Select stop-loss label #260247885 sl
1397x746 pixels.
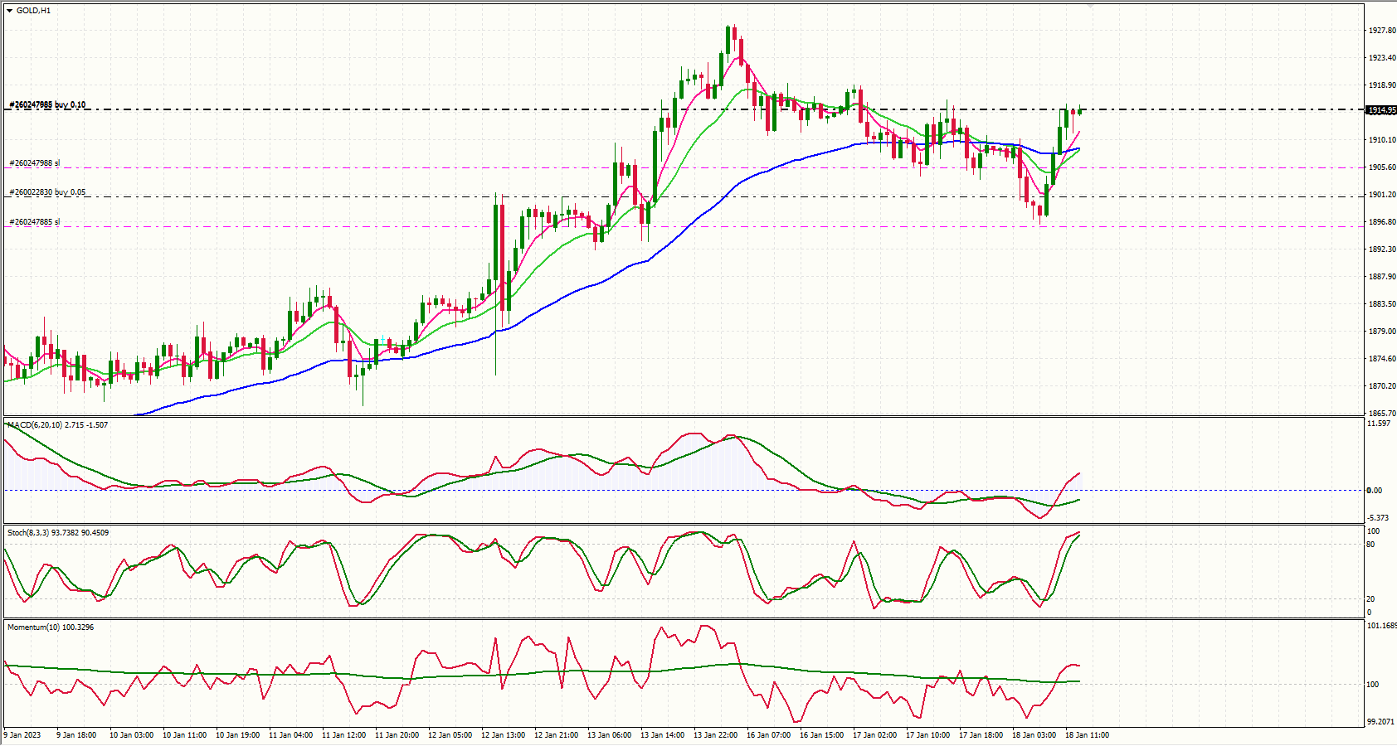click(x=35, y=222)
